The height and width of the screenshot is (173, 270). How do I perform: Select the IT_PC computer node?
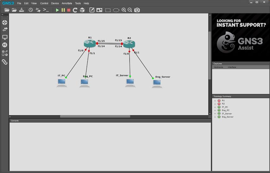[62, 83]
